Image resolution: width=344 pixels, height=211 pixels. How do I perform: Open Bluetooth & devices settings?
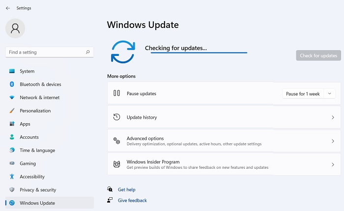[x=50, y=84]
